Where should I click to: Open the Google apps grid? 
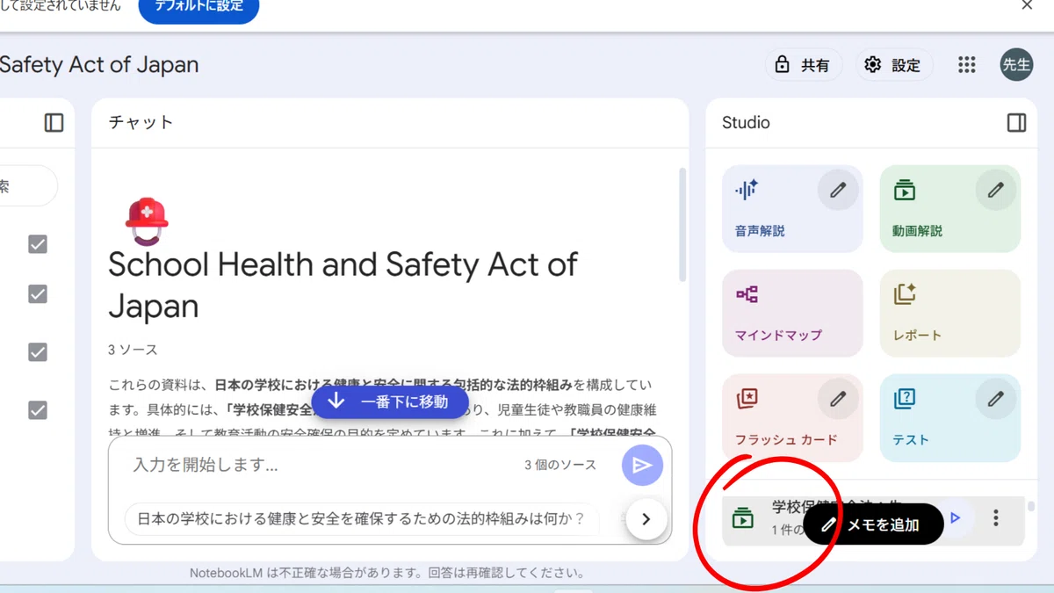point(967,65)
